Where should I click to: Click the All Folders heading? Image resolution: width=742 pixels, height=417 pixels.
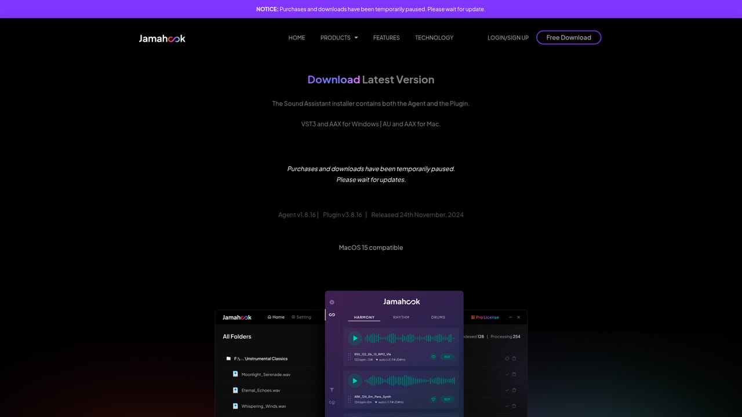click(x=237, y=336)
